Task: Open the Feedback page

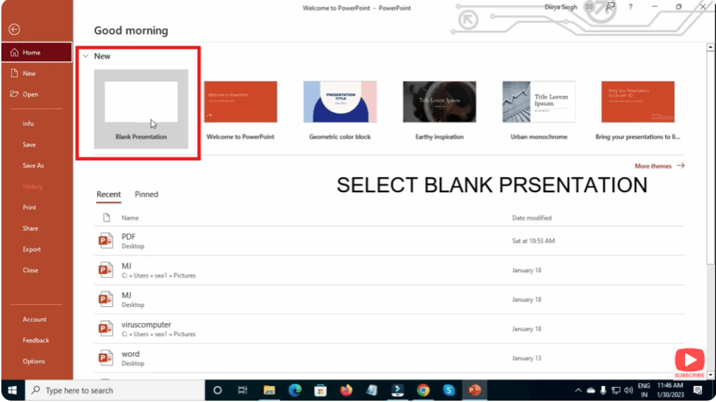Action: (x=36, y=340)
